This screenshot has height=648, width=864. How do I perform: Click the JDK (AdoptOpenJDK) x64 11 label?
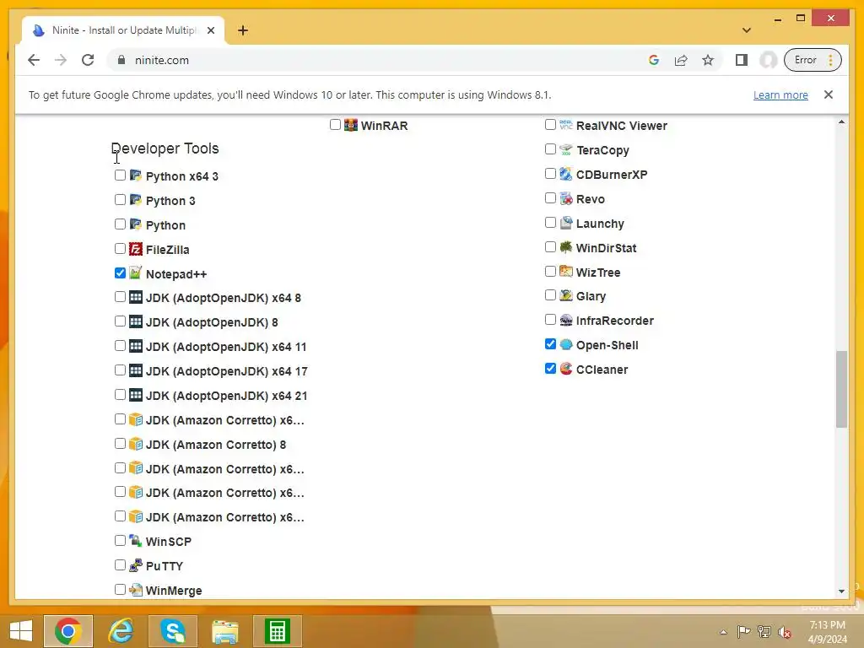(226, 347)
